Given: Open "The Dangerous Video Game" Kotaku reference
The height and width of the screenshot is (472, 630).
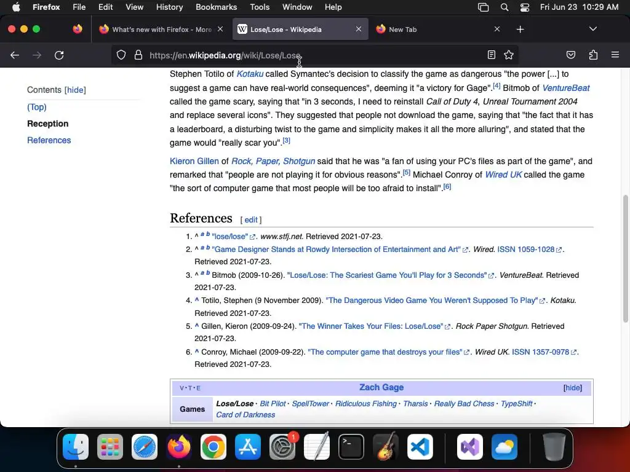Looking at the screenshot, I should click(431, 300).
